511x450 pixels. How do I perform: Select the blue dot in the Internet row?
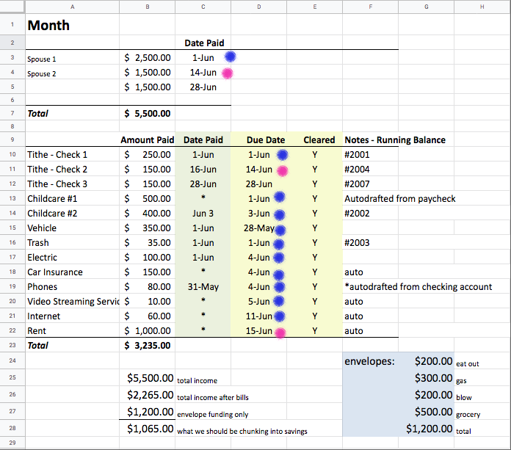tap(280, 316)
